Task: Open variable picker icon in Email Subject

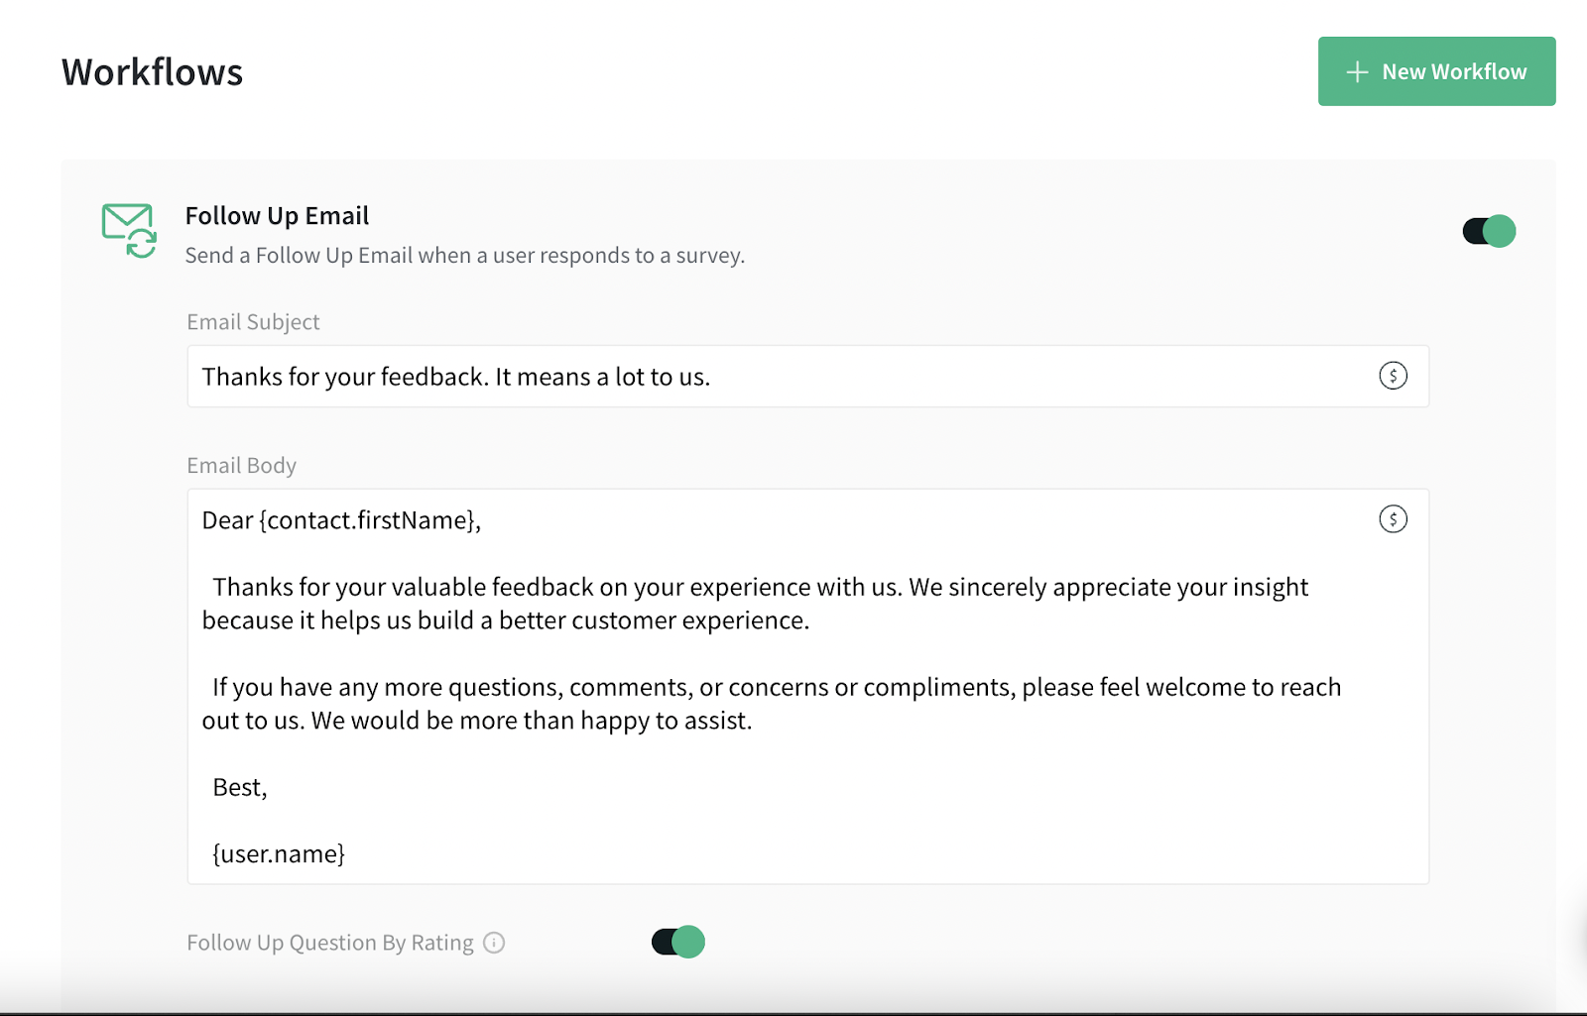Action: (1393, 376)
